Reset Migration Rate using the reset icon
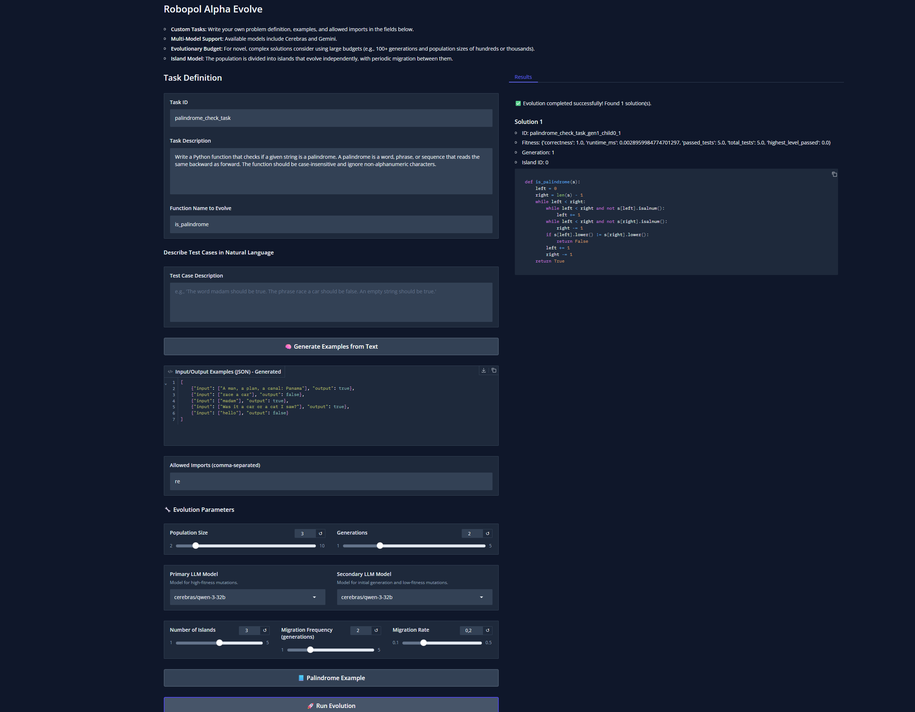The height and width of the screenshot is (712, 915). tap(488, 630)
